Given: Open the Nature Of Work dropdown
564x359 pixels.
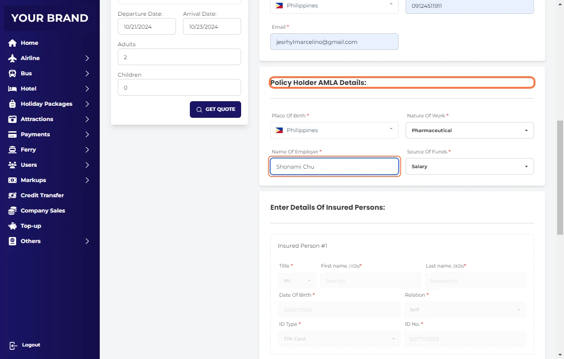Looking at the screenshot, I should (469, 130).
